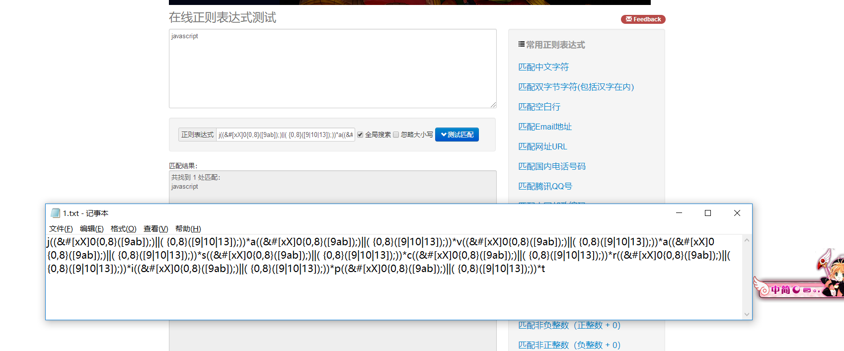Click the resize grip of the test text area
Viewport: 844px width, 351px height.
coord(493,105)
